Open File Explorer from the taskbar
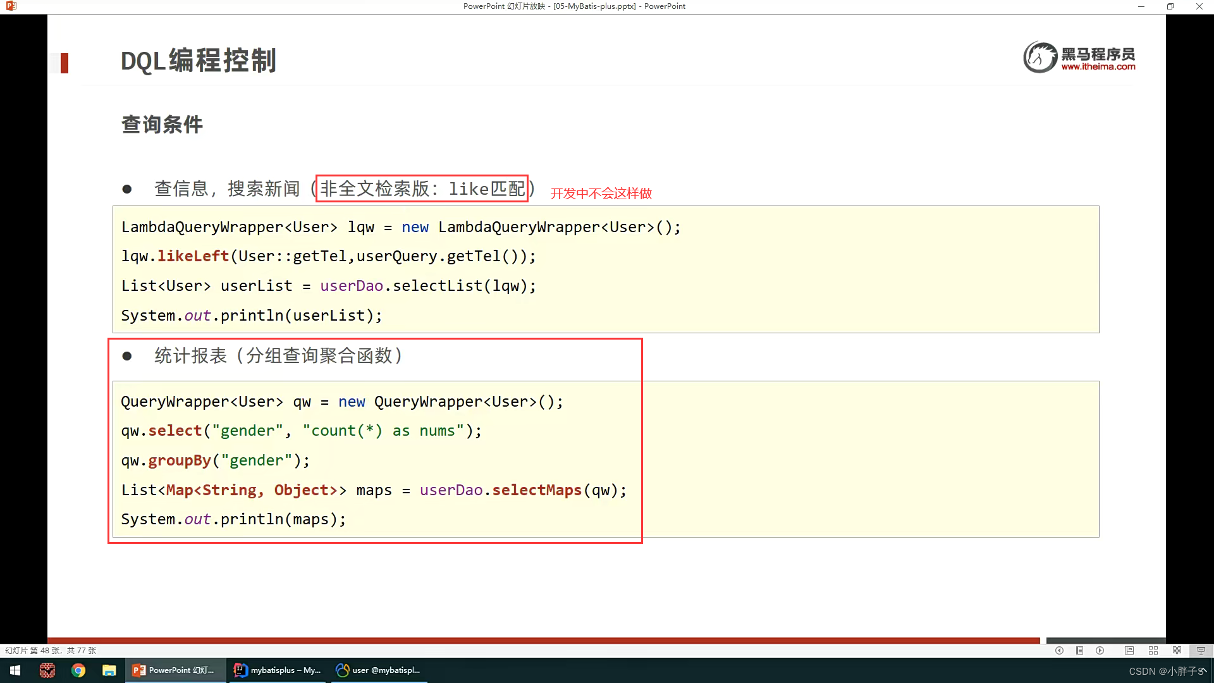 [x=109, y=670]
